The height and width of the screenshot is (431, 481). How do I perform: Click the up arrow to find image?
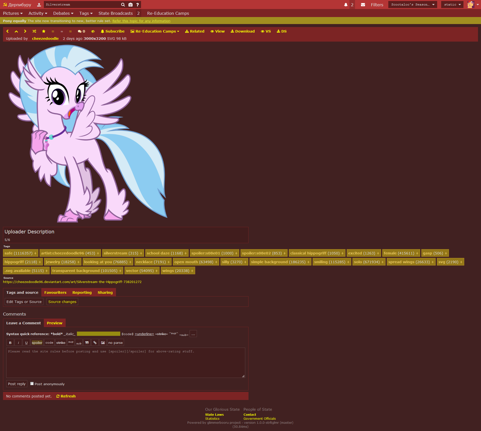[16, 31]
